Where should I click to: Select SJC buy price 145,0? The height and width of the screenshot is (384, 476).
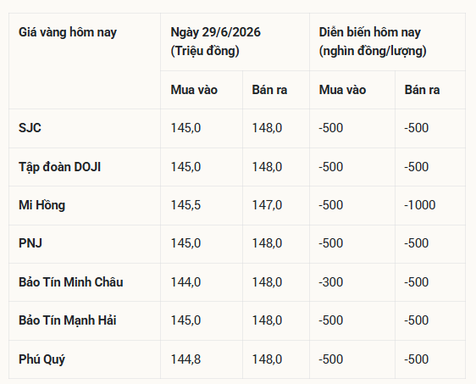[185, 128]
